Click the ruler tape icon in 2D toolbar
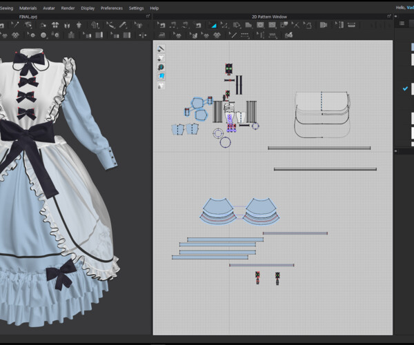The image size is (414, 345). [x=351, y=25]
